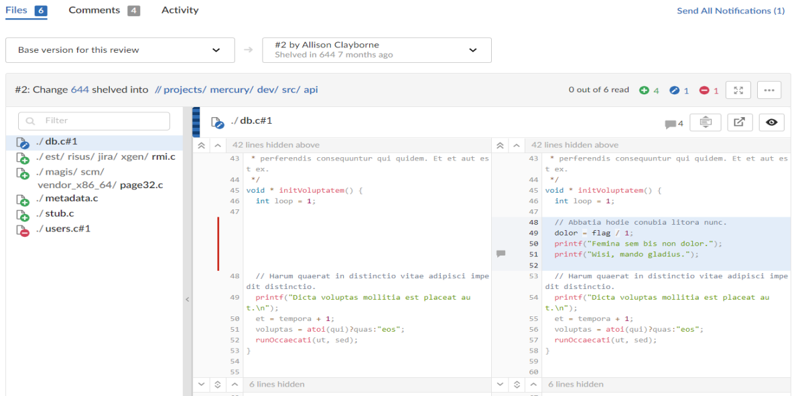Enter fullscreen mode for the diff view
The image size is (796, 396).
pos(739,90)
